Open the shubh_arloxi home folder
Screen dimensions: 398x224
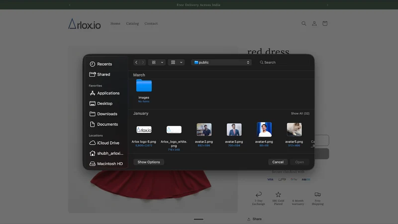pos(106,153)
